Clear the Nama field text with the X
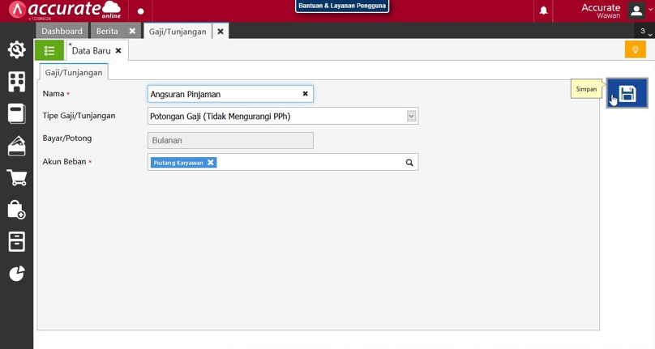The height and width of the screenshot is (349, 655). coord(306,94)
